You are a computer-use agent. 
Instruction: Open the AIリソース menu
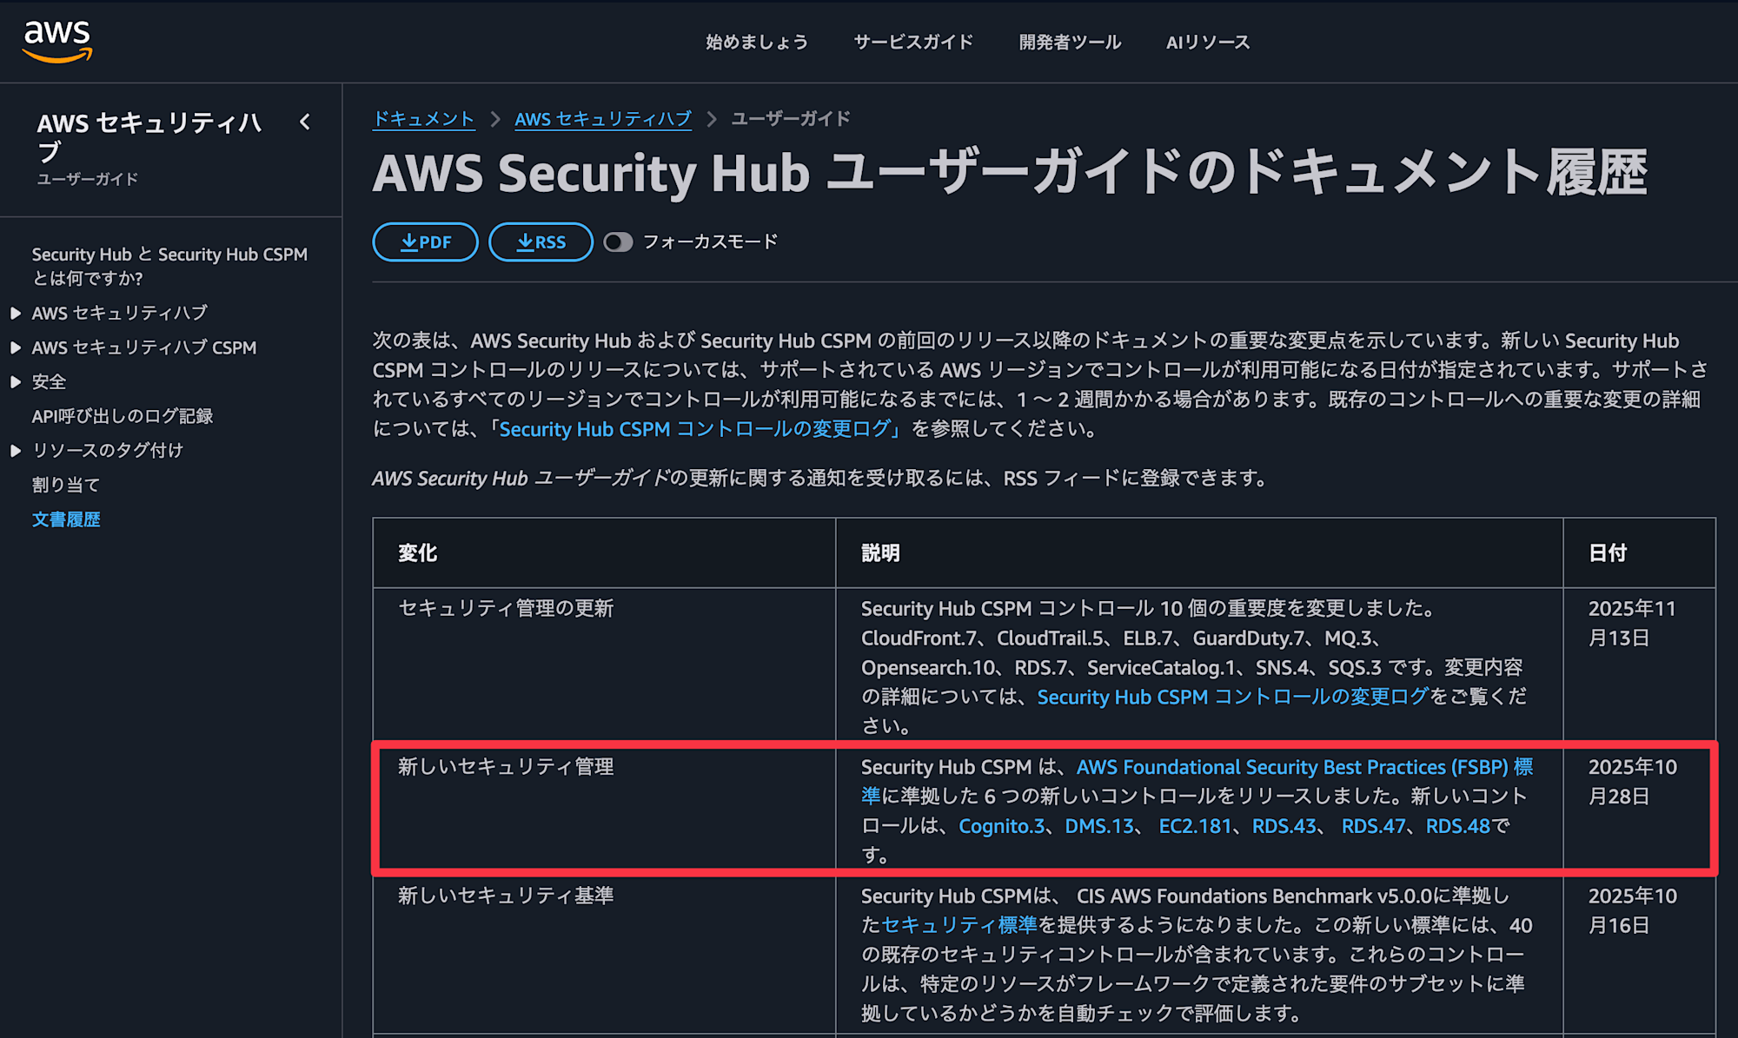1207,42
